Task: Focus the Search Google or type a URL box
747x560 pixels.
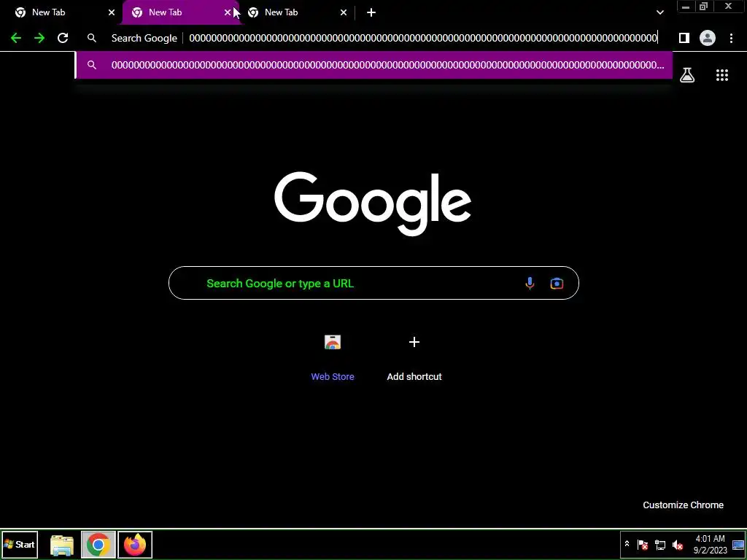Action: (373, 283)
